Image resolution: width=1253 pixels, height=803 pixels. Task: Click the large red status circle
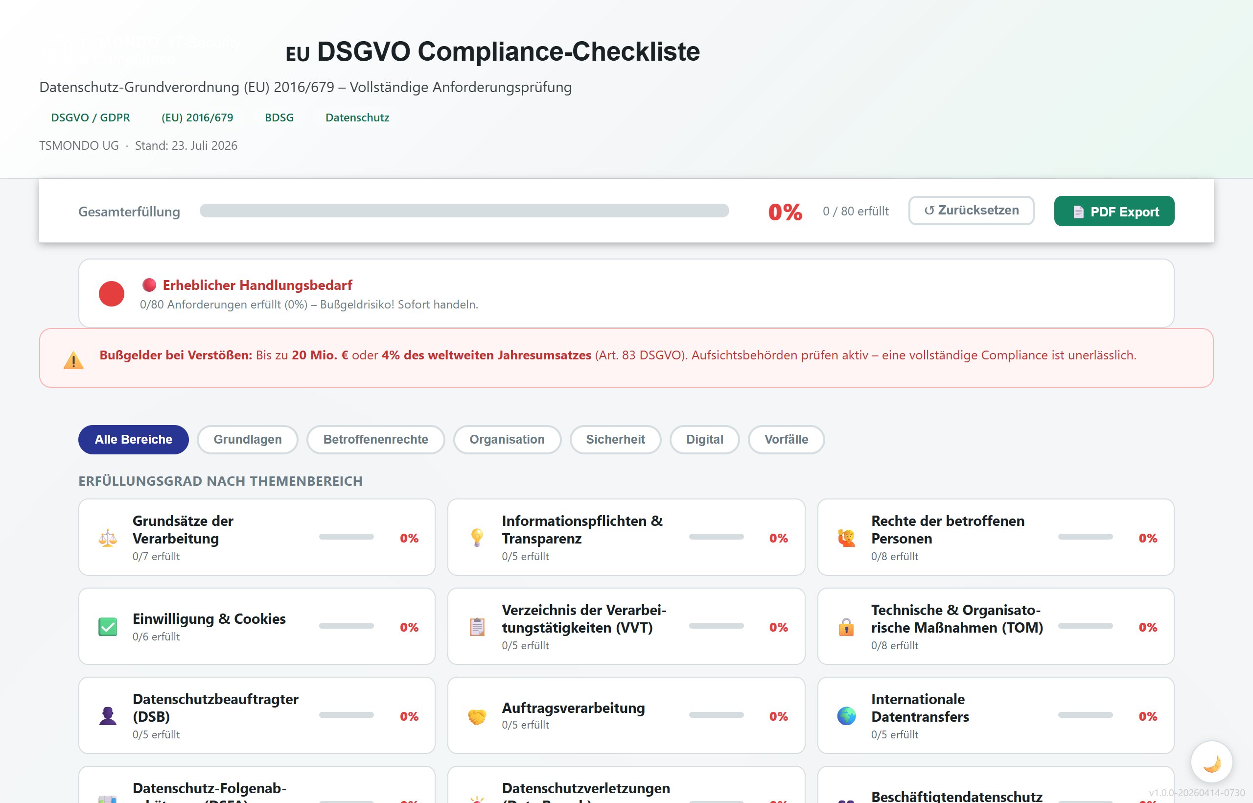click(x=112, y=294)
